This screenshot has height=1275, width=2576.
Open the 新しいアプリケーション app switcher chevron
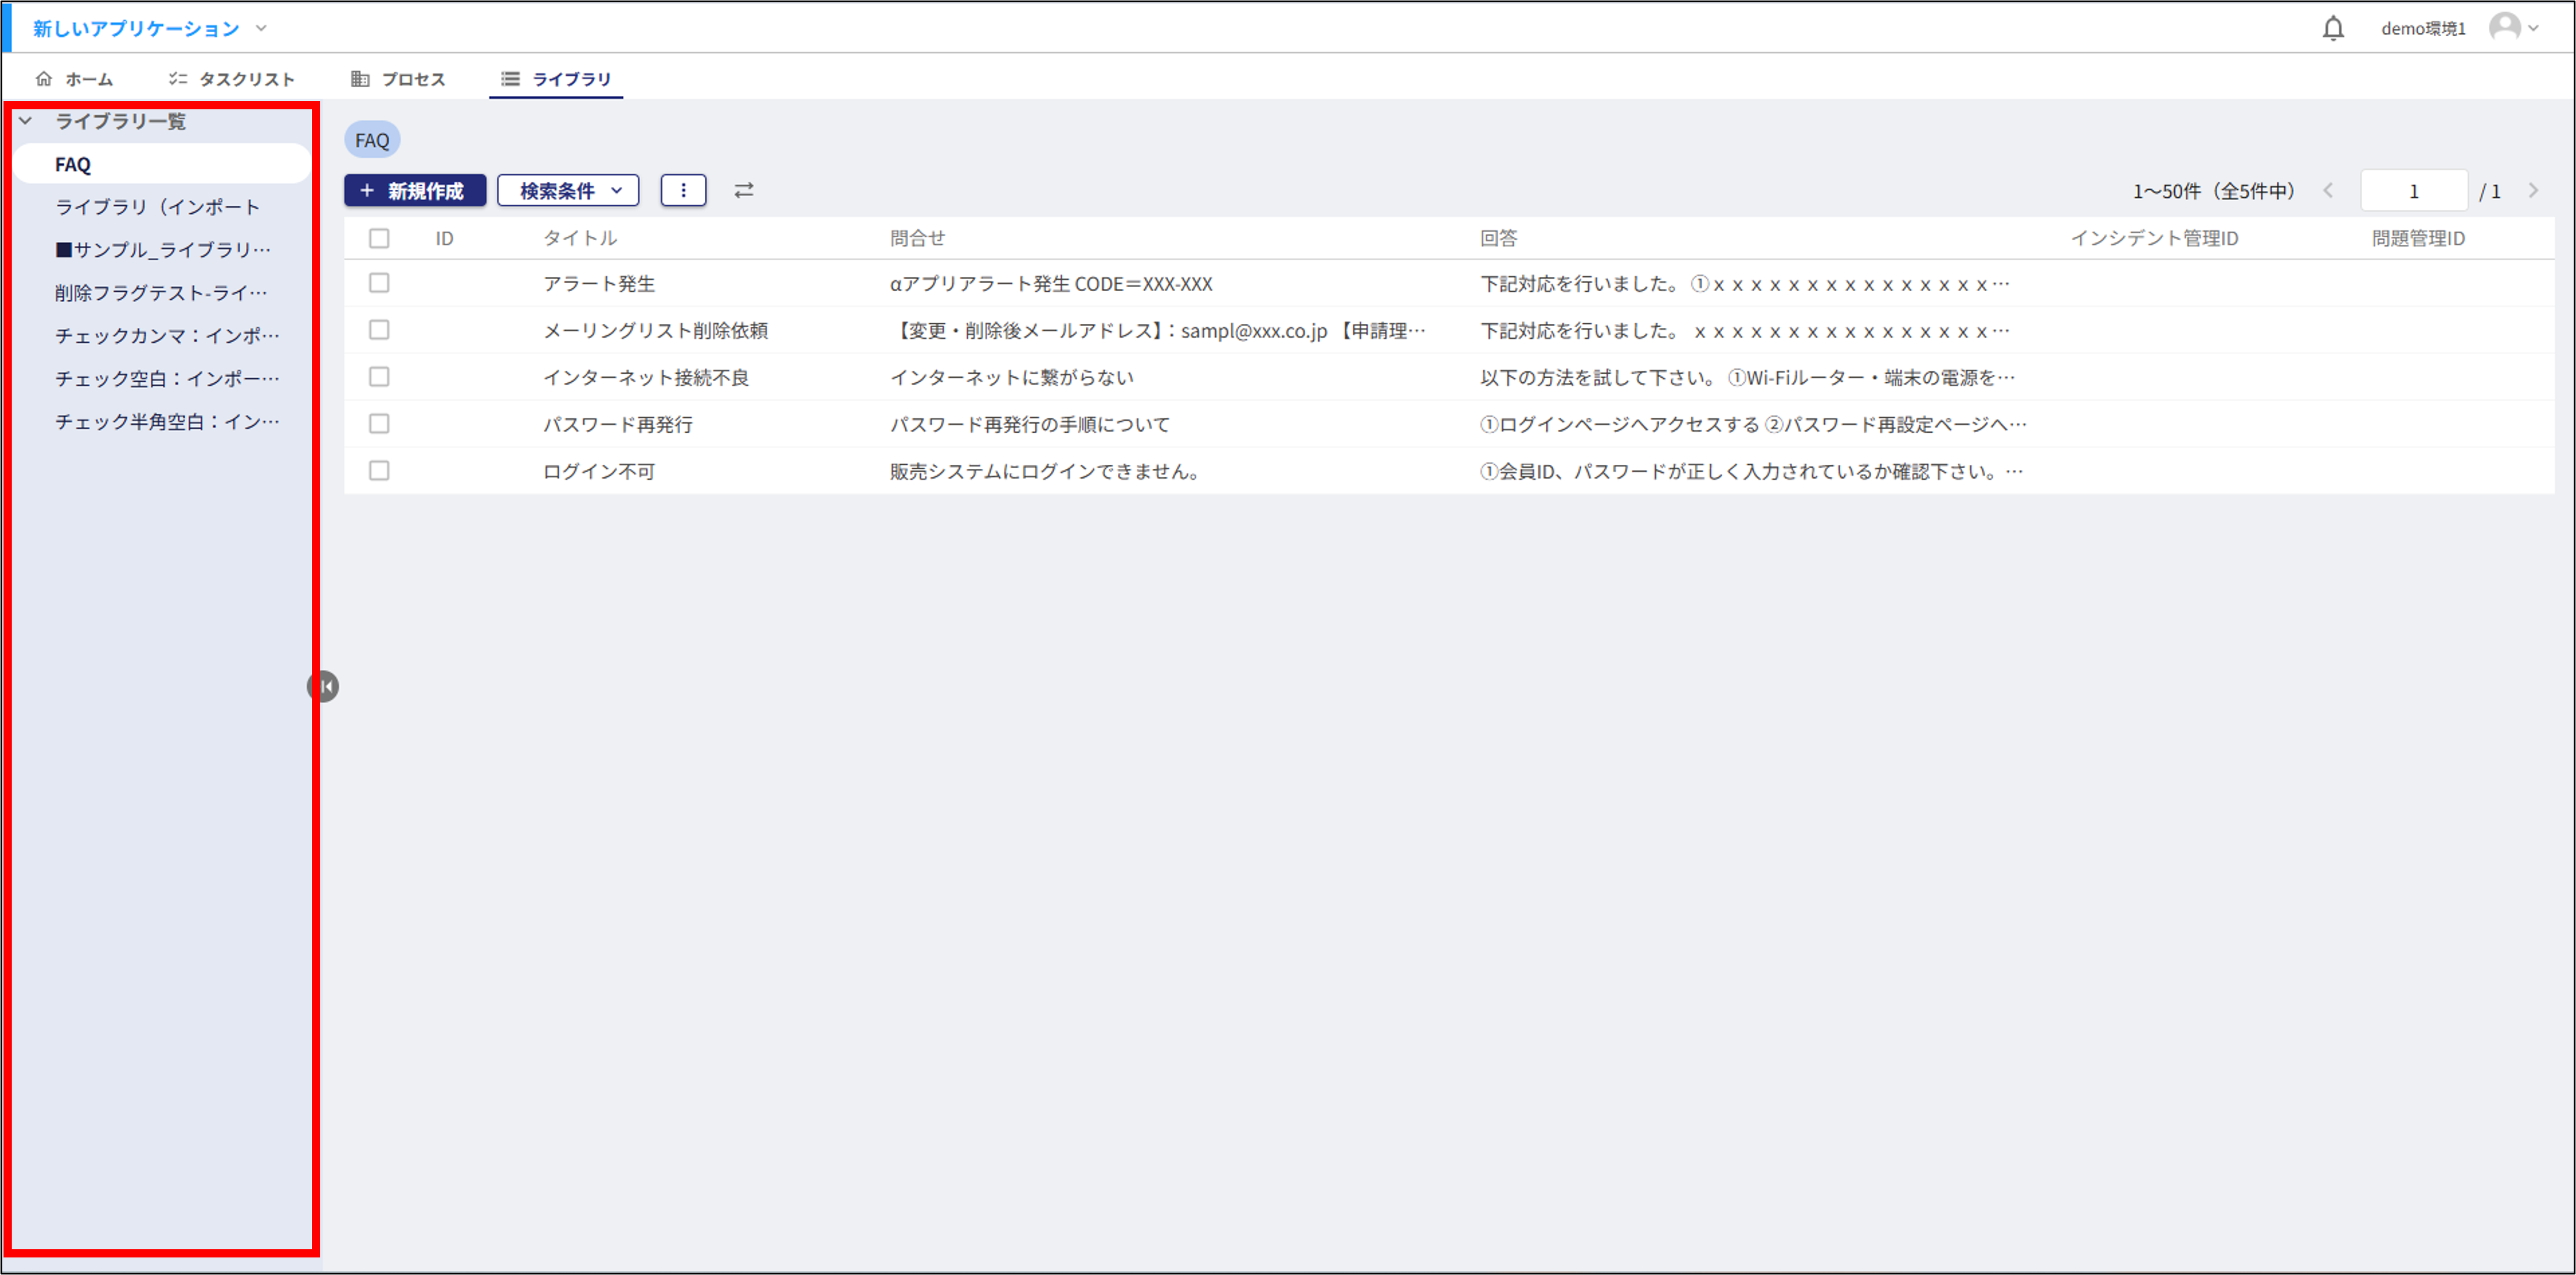coord(261,28)
